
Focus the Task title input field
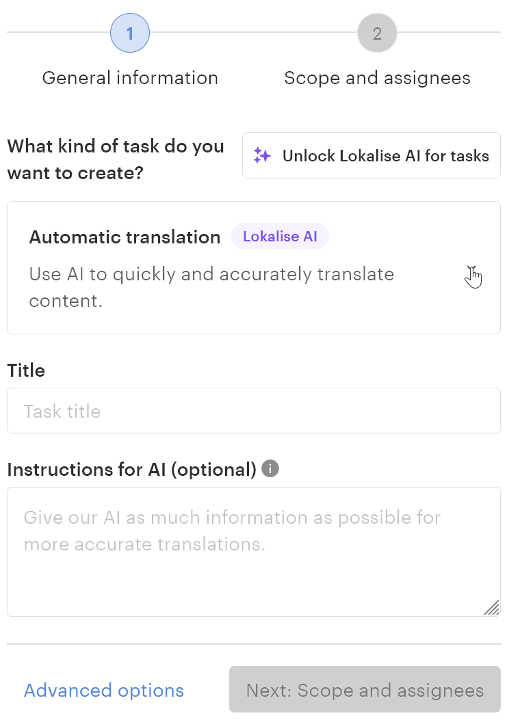click(254, 411)
